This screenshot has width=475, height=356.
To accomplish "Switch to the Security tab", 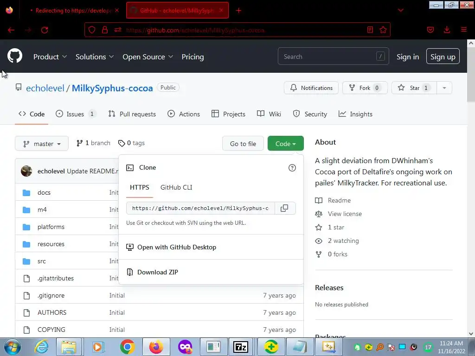I will pyautogui.click(x=310, y=114).
